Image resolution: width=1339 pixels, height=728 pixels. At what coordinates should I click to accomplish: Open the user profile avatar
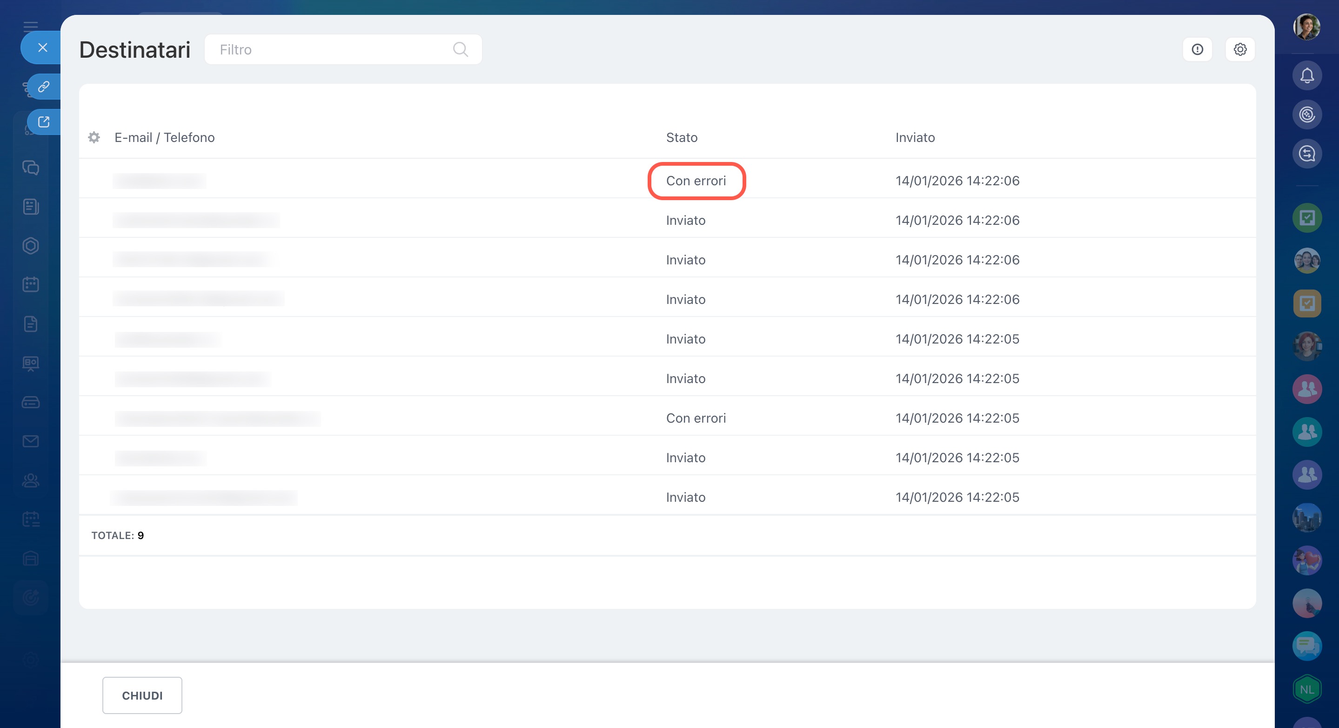click(x=1306, y=27)
